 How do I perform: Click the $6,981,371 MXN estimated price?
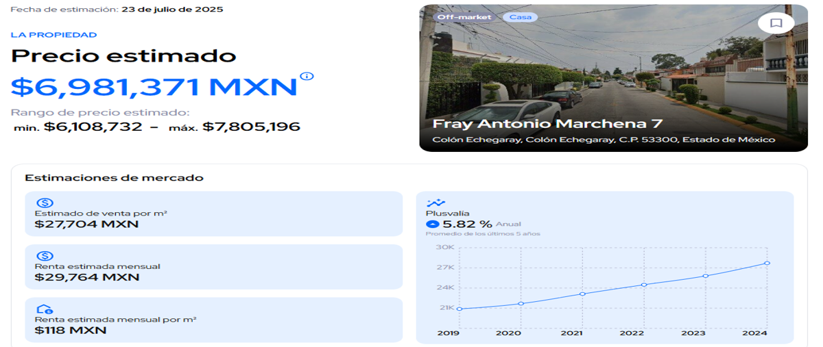click(x=154, y=87)
